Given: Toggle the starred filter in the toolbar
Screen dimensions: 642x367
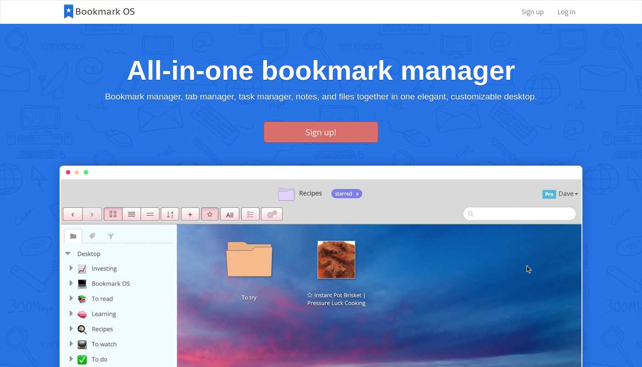Looking at the screenshot, I should [210, 214].
